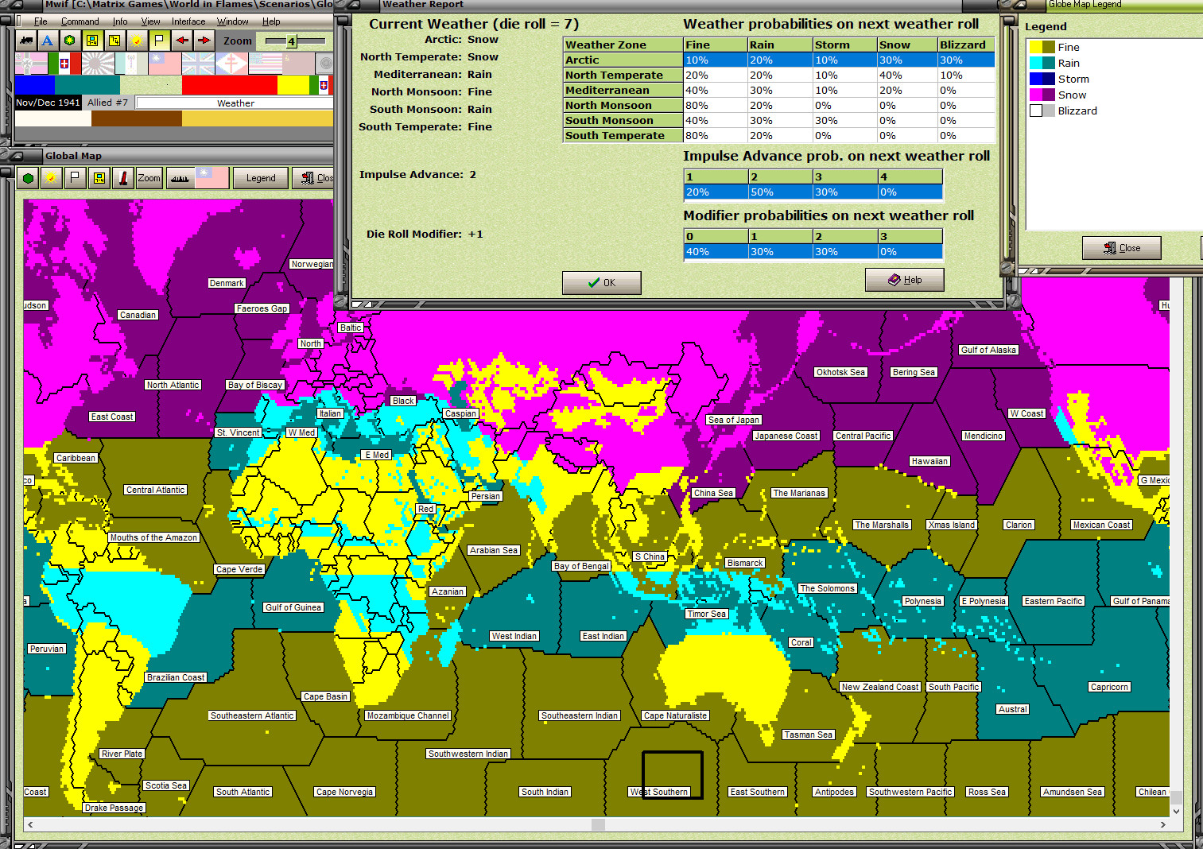Click the red and black marker icon in Global Map toolbar
Image resolution: width=1203 pixels, height=849 pixels.
point(123,178)
